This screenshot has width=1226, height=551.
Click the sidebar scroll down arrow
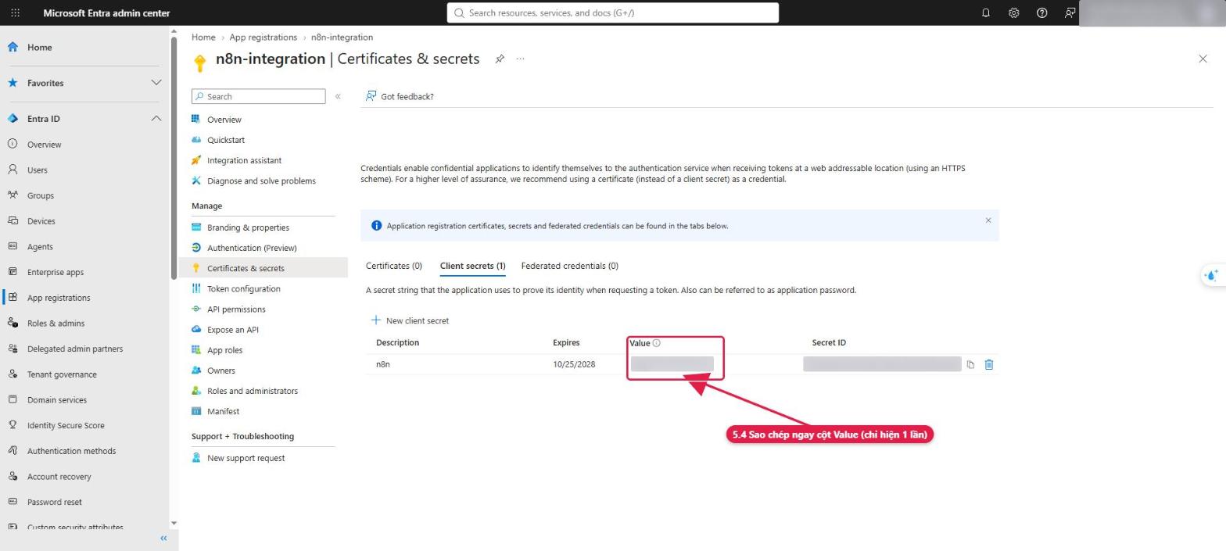[x=174, y=523]
